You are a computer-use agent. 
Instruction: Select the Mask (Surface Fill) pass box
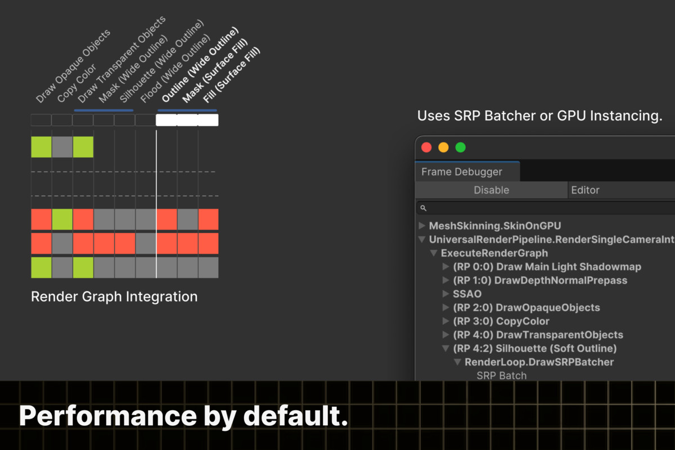click(187, 120)
